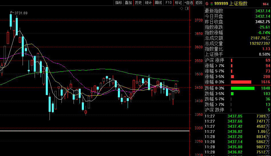Click the 3731.69 high price marker
The width and height of the screenshot is (271, 156).
pyautogui.click(x=21, y=13)
